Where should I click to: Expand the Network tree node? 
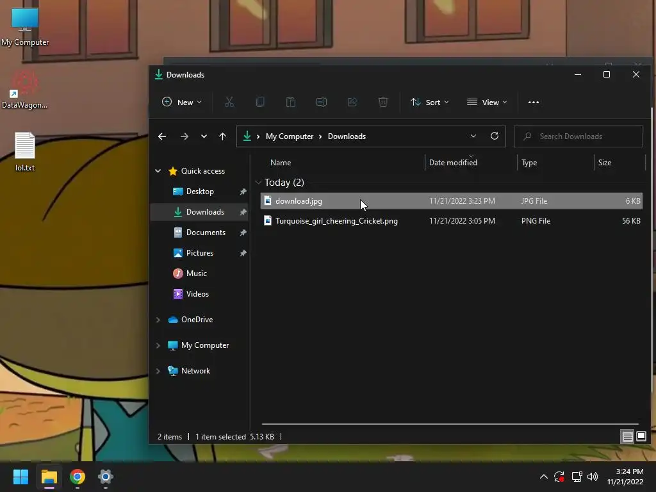(x=158, y=371)
